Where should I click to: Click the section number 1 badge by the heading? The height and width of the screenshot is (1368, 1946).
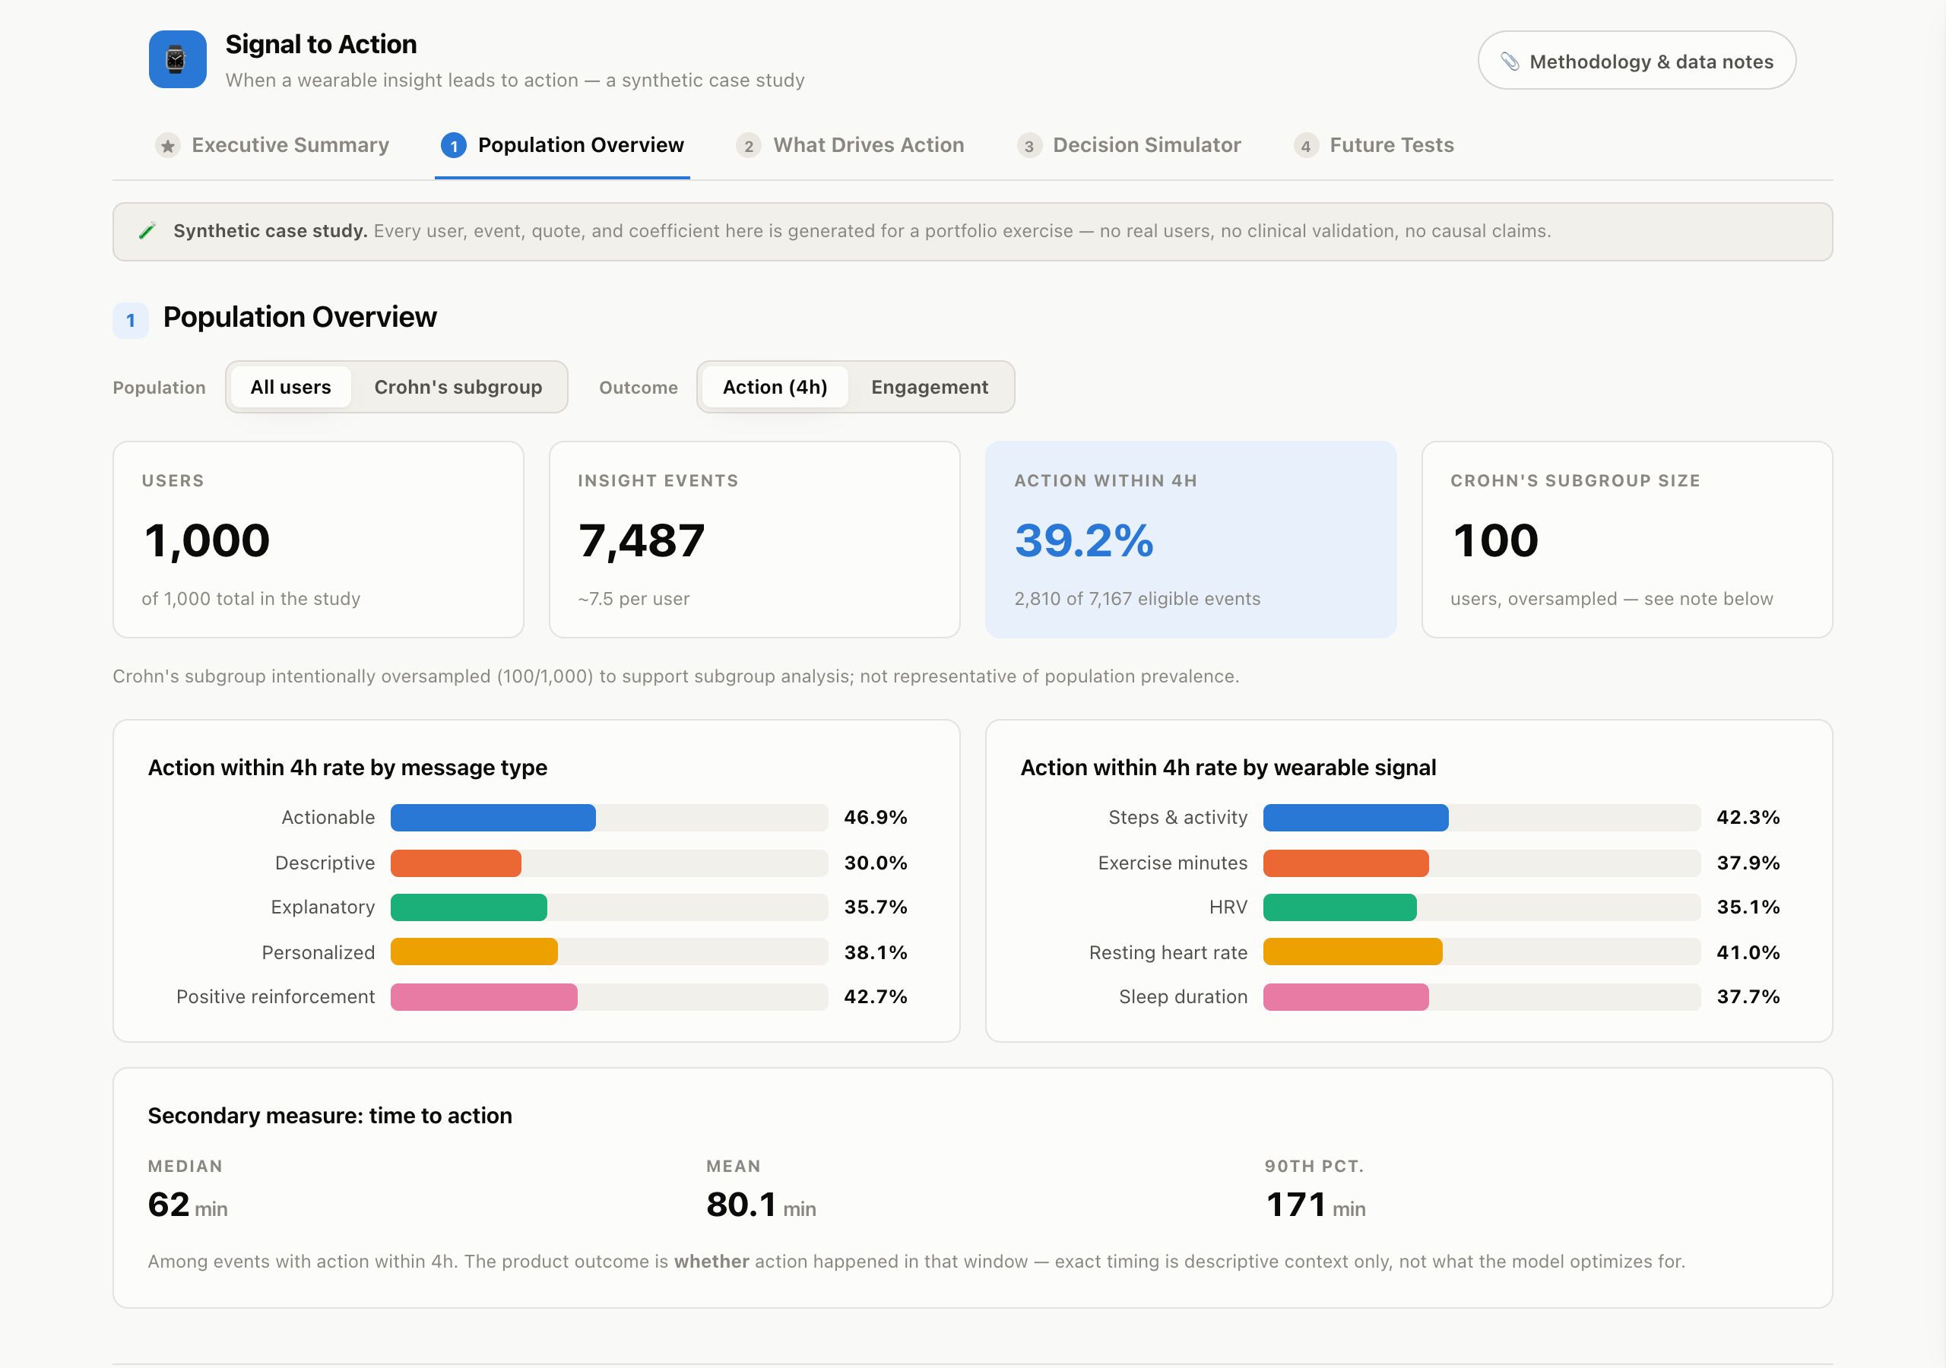coord(131,321)
